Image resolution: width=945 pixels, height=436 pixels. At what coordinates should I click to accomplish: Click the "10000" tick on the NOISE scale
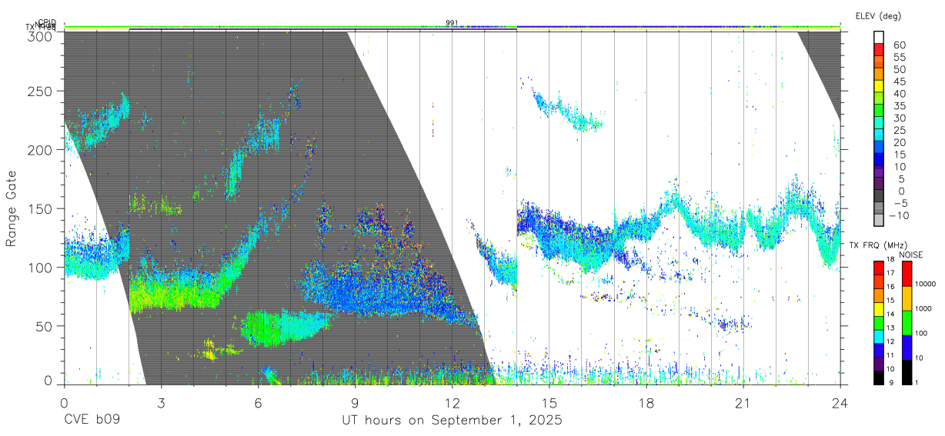click(925, 285)
